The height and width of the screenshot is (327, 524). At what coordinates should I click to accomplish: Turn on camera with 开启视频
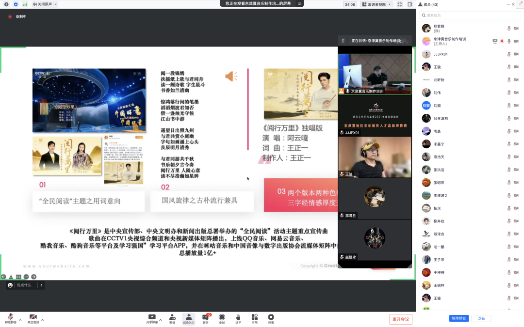[33, 318]
